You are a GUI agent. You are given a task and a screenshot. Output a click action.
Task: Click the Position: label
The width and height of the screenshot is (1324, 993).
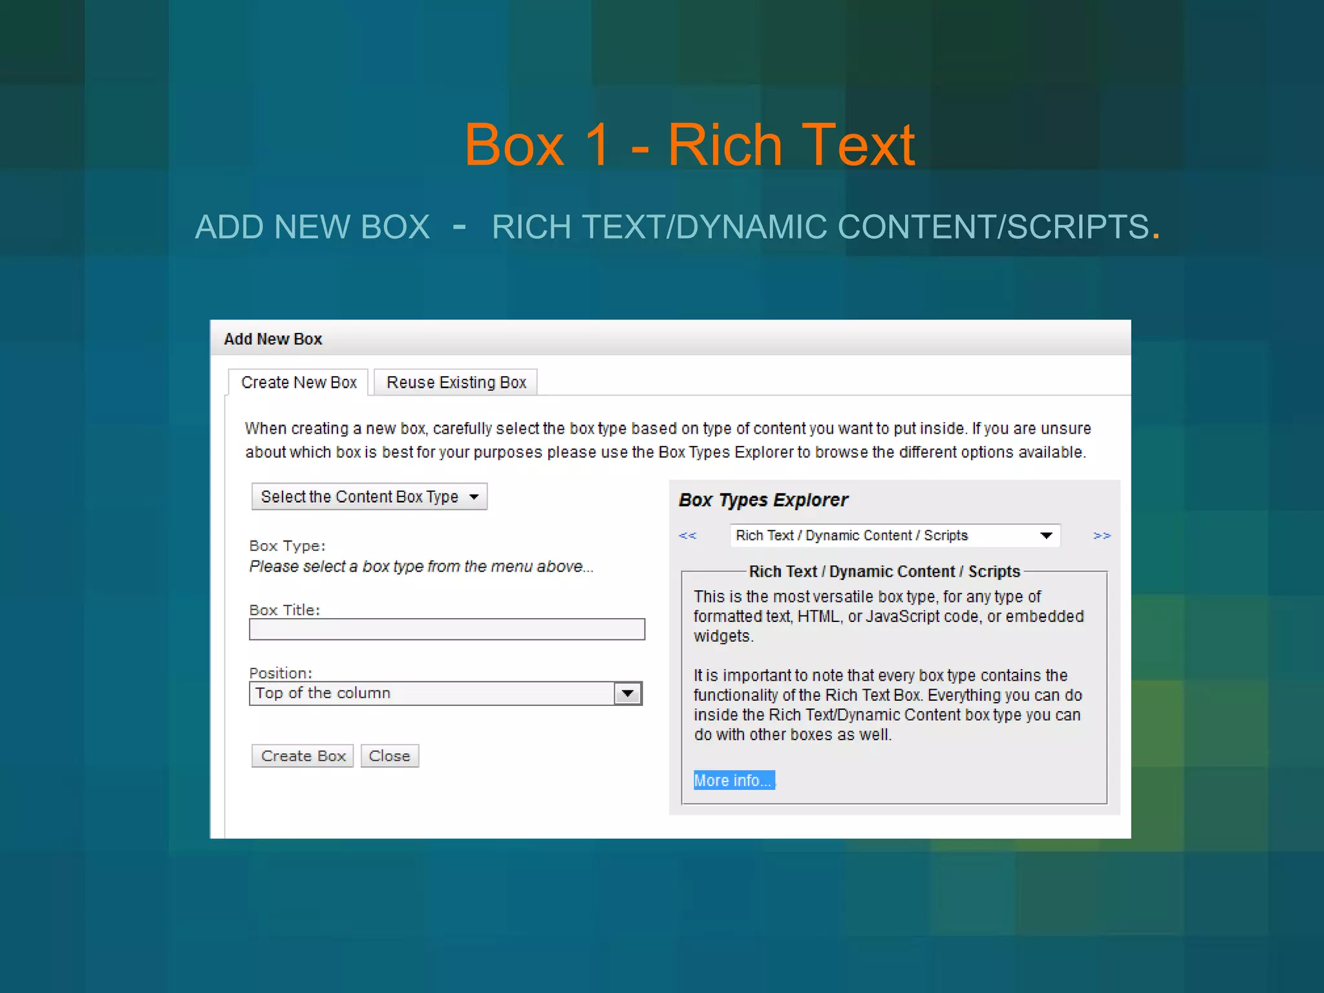coord(281,673)
